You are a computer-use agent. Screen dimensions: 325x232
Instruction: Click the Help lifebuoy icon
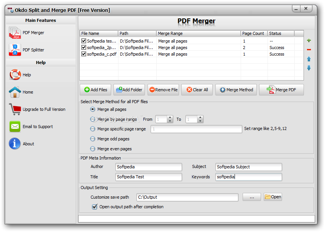tap(15, 75)
